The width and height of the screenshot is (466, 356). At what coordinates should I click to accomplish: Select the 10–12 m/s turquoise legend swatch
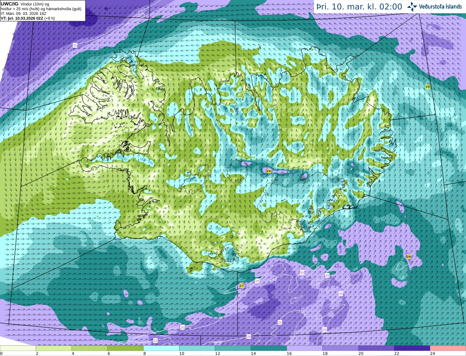pyautogui.click(x=197, y=348)
